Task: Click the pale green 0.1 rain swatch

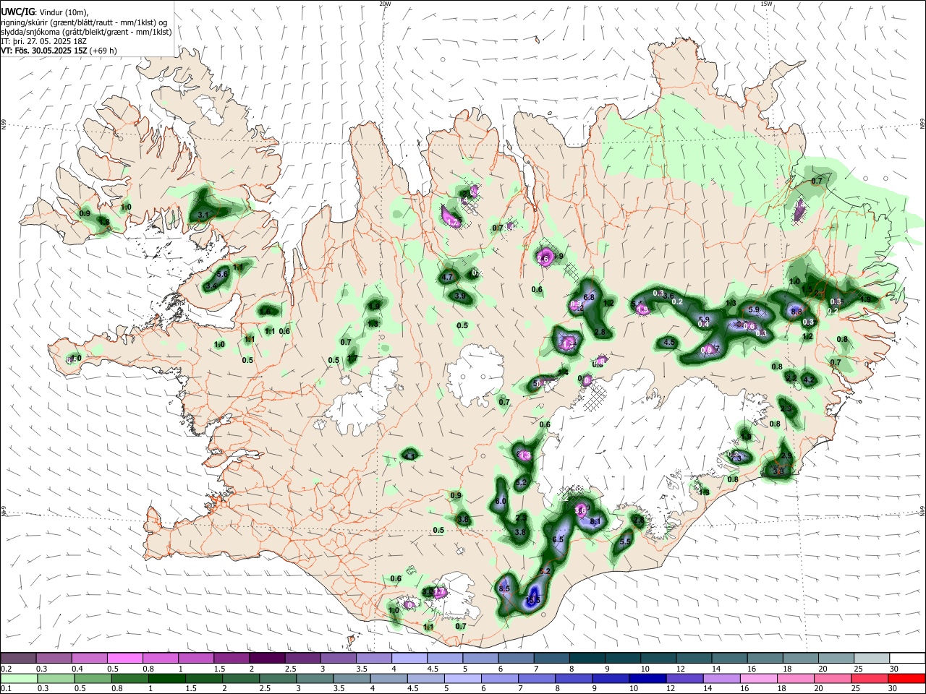Action: click(19, 678)
